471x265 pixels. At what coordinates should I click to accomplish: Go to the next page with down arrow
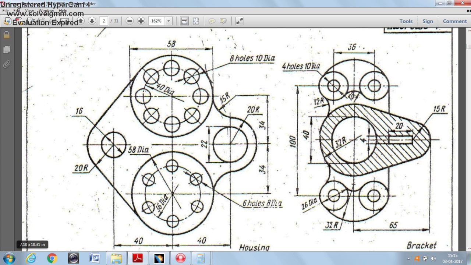[x=92, y=21]
